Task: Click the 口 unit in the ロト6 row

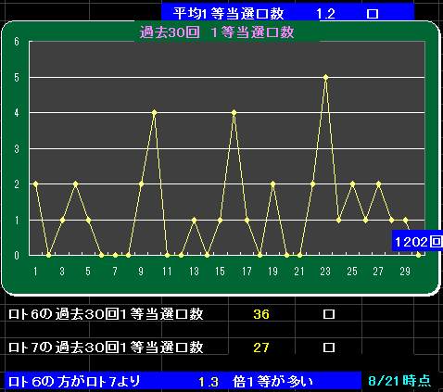Action: pyautogui.click(x=329, y=314)
